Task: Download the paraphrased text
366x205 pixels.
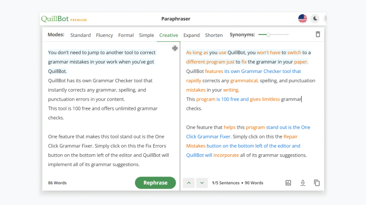Action: click(x=303, y=183)
